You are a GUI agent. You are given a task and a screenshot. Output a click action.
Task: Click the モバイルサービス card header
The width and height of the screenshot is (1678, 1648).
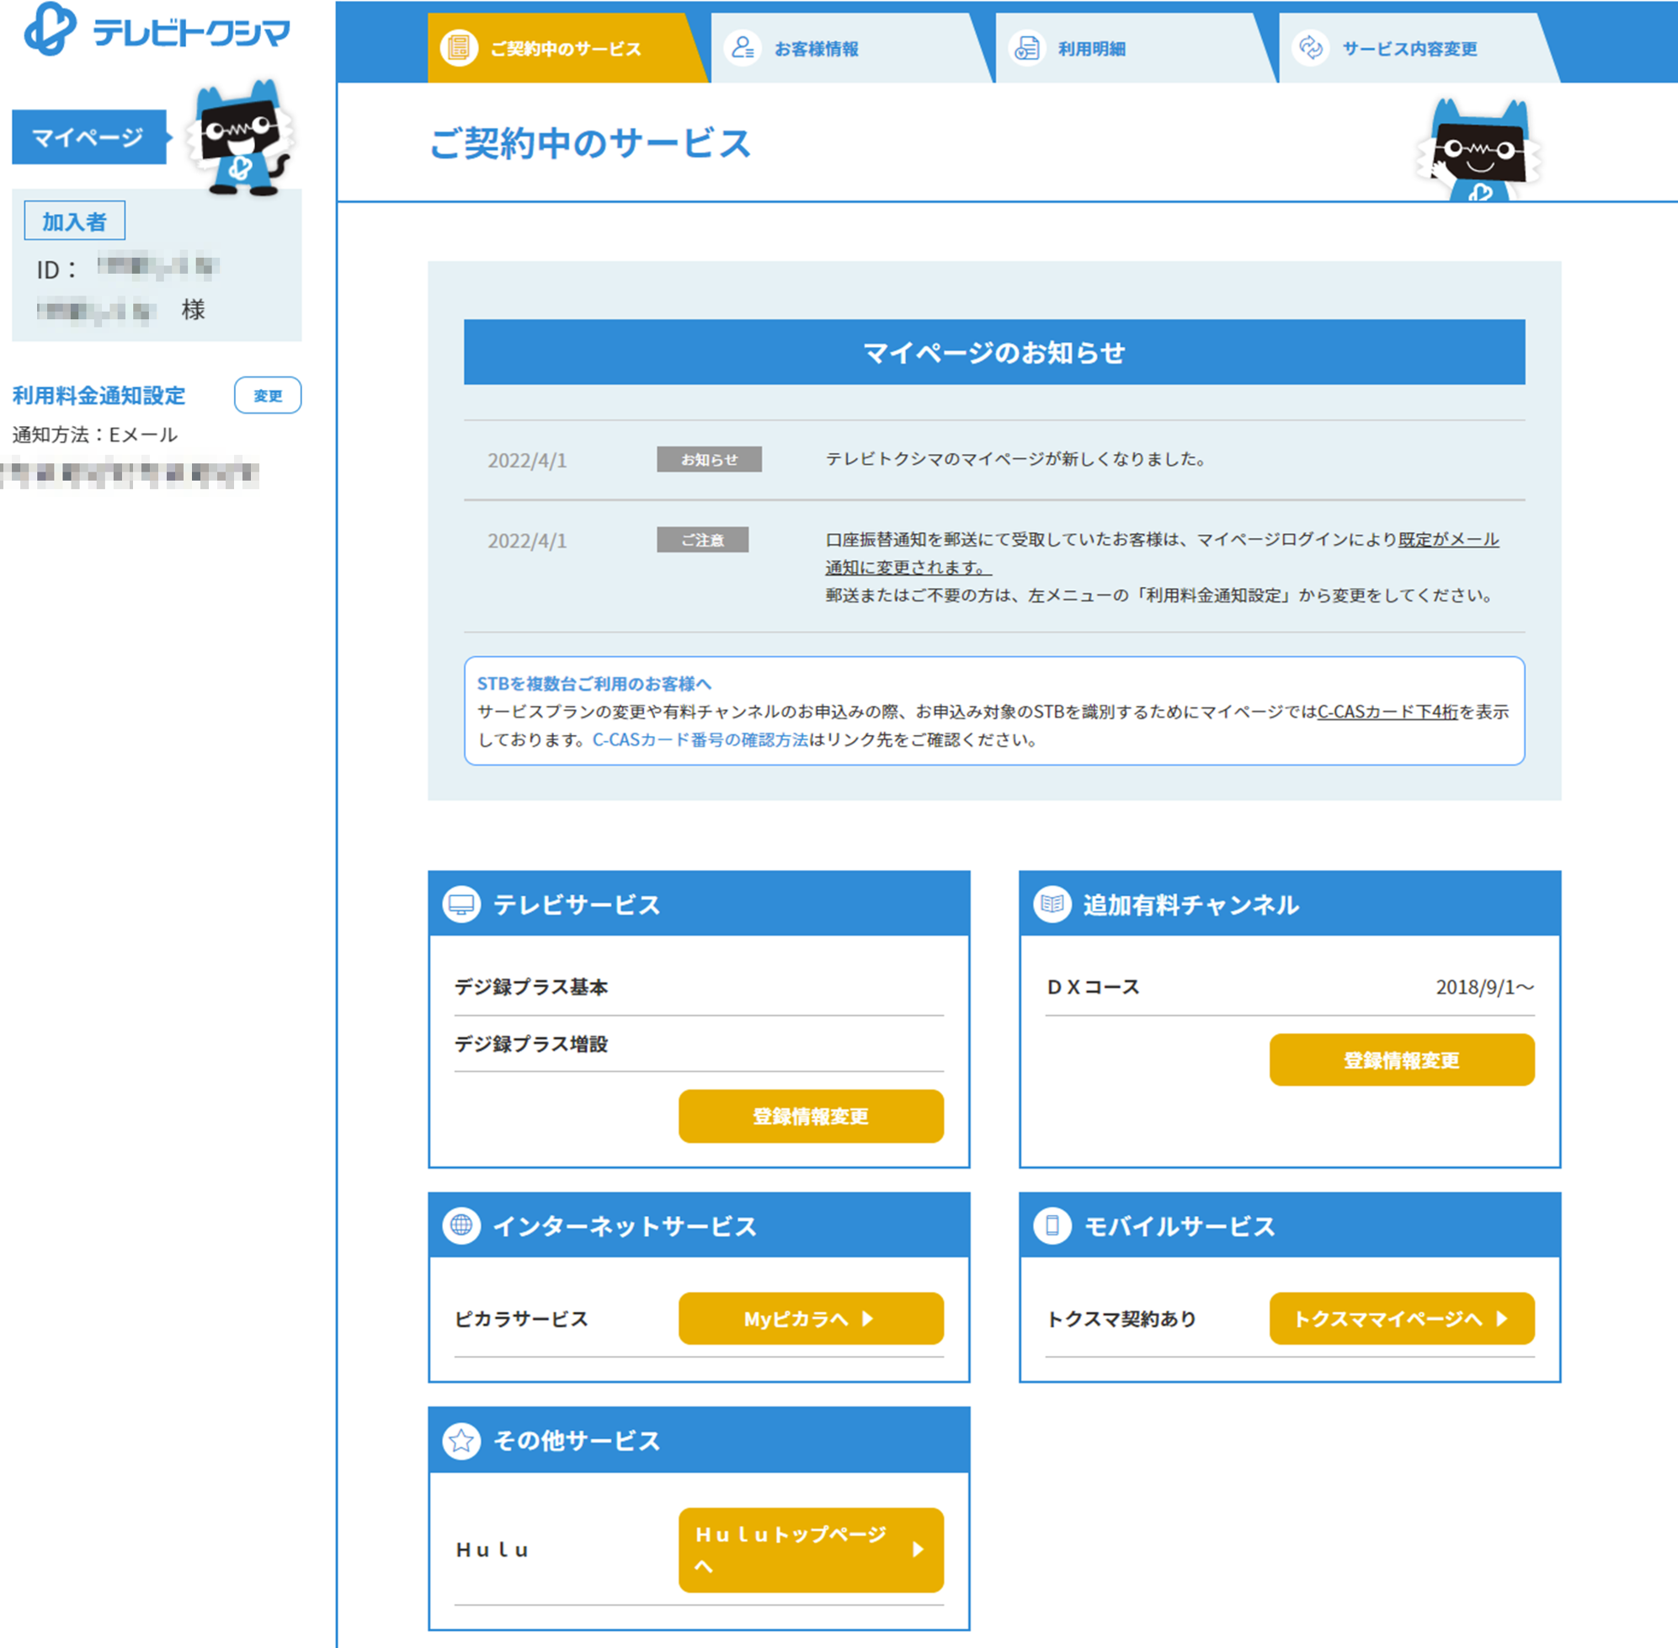coord(1291,1224)
